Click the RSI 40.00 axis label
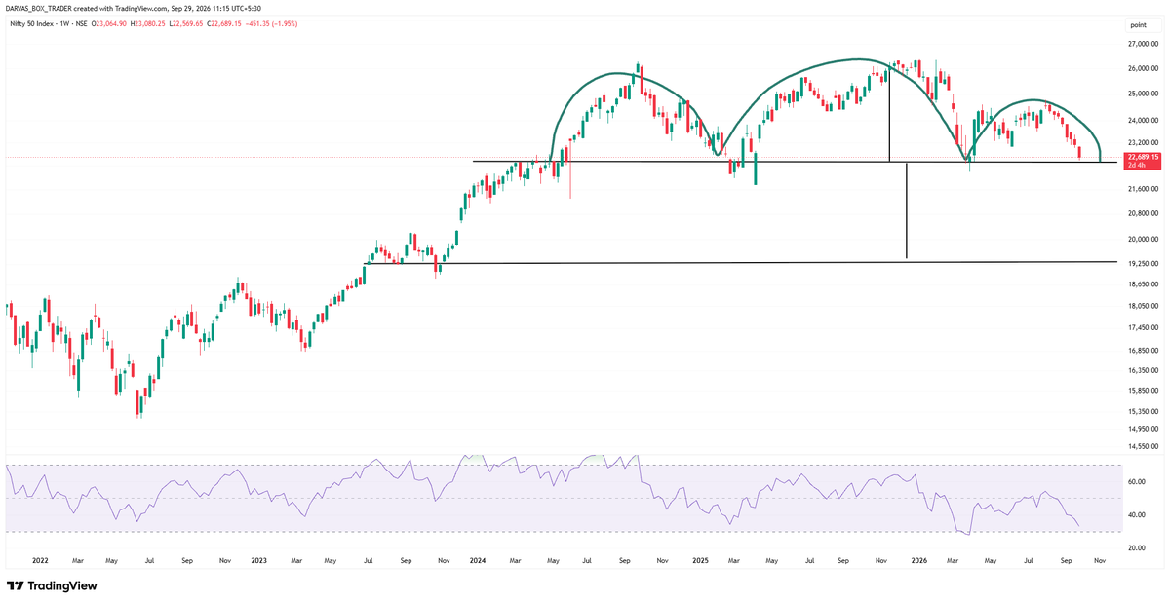The height and width of the screenshot is (603, 1170). [x=1137, y=515]
